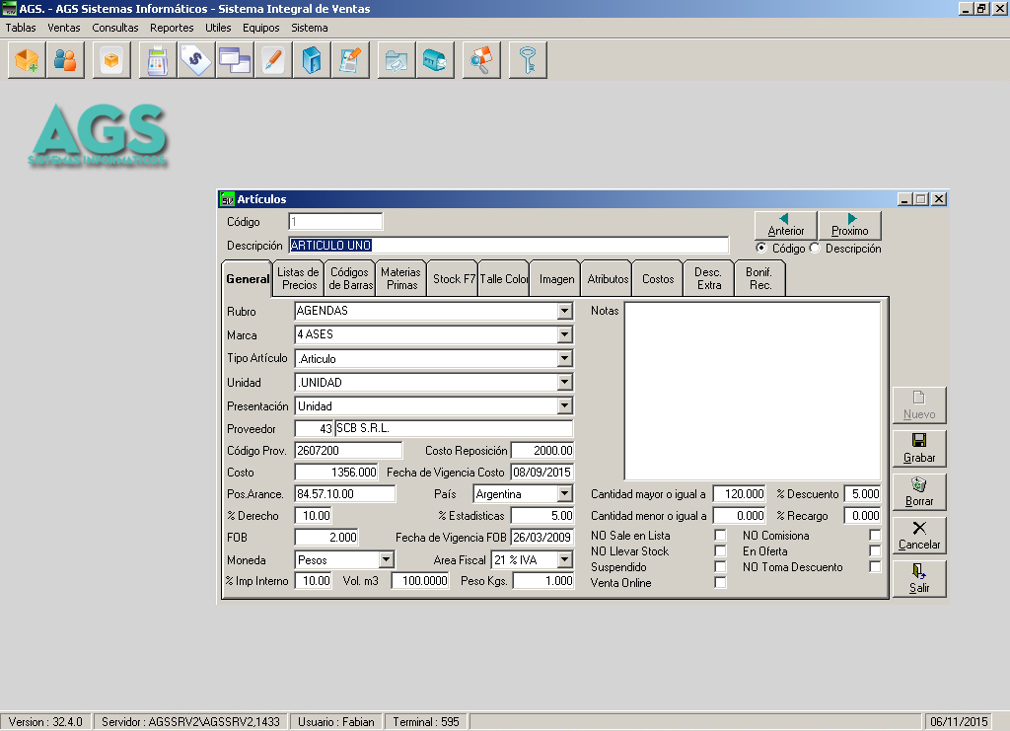Check NO Llevar Stock
This screenshot has width=1010, height=731.
[x=720, y=551]
